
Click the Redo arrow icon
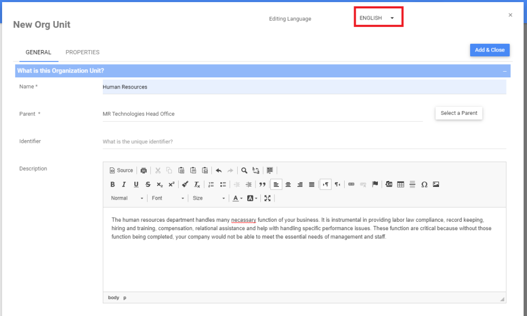[230, 170]
